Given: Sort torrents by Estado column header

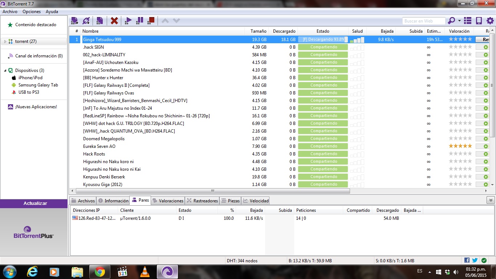Looking at the screenshot, I should pyautogui.click(x=323, y=31).
